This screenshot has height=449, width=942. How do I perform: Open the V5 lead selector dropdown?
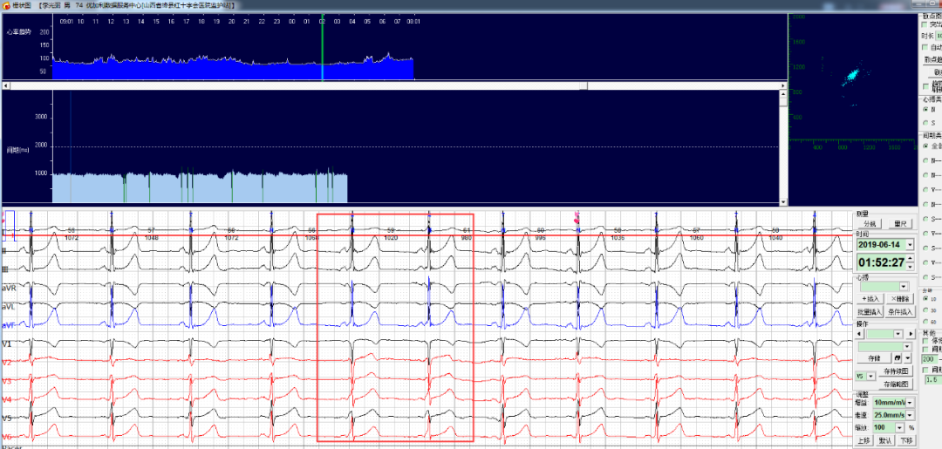coord(870,376)
